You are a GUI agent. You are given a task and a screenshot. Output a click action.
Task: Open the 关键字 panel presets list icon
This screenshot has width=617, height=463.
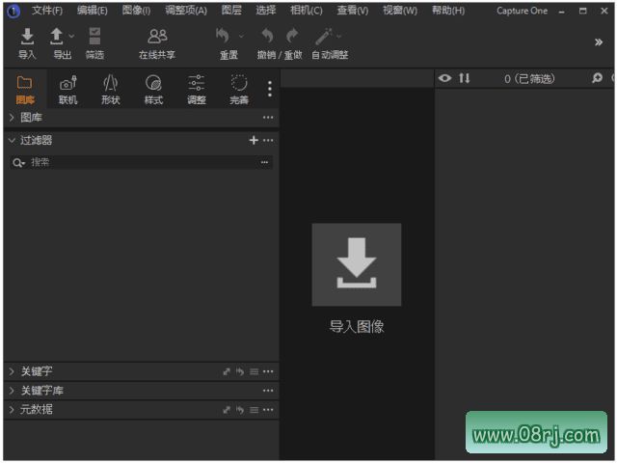tap(255, 371)
